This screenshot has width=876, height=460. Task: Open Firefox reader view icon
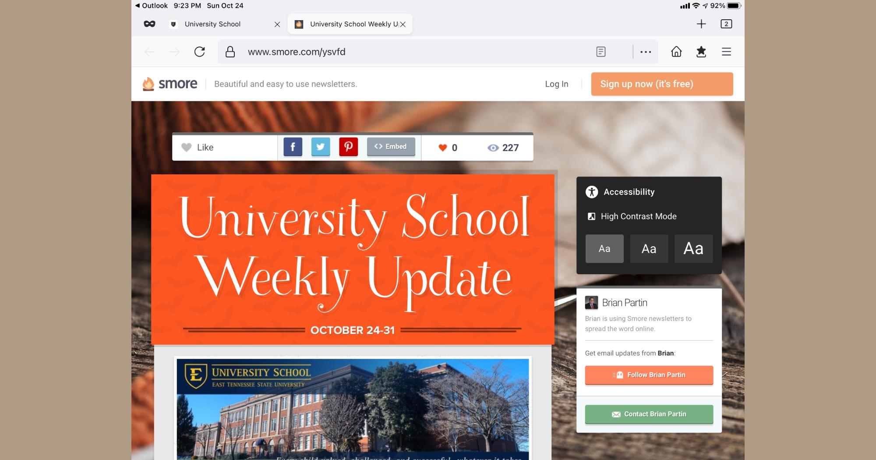point(601,52)
